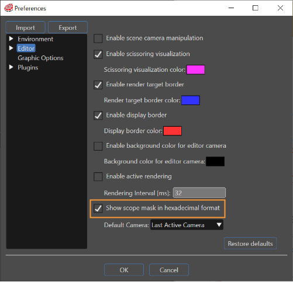Expand the Editor tree node
This screenshot has width=293, height=282.
[11, 48]
